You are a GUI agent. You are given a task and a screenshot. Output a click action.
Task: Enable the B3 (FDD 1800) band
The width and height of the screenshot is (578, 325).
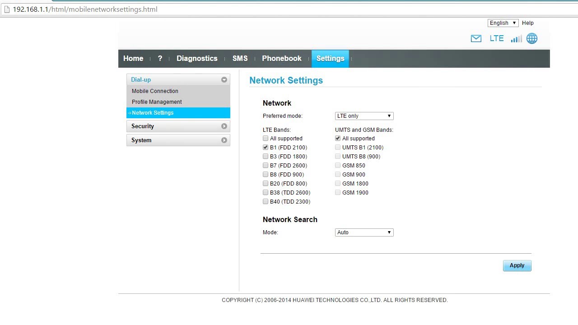click(266, 157)
